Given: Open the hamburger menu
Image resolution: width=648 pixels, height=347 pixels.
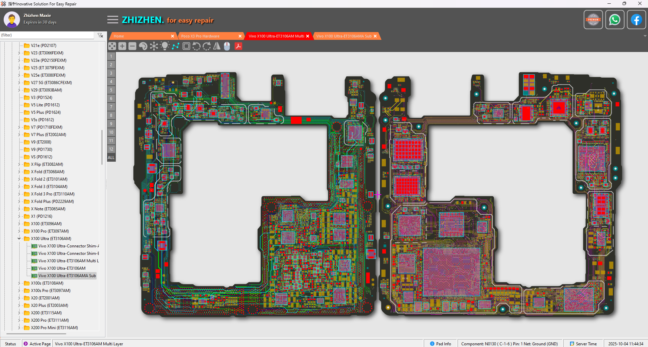Looking at the screenshot, I should [113, 20].
